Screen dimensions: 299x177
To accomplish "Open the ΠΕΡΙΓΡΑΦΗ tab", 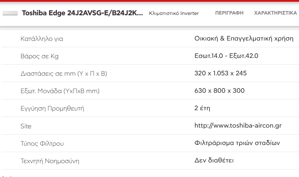I will [229, 13].
